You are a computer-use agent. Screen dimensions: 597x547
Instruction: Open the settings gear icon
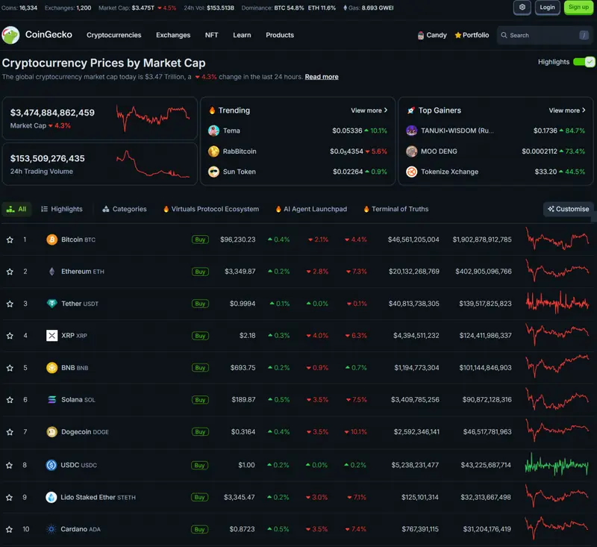pos(522,7)
